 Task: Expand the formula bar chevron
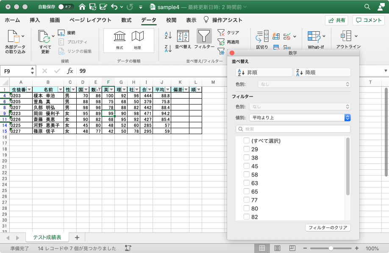(386, 71)
